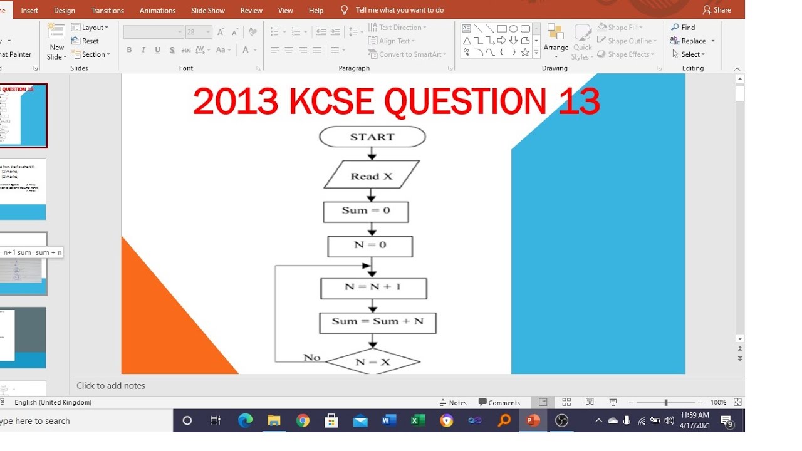Toggle Bold formatting
Viewport: 802px width, 451px height.
tap(129, 50)
